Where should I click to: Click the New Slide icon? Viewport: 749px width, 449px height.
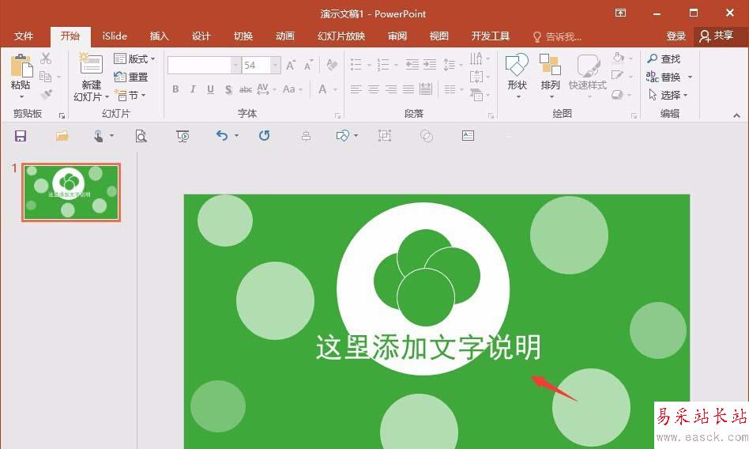(91, 65)
